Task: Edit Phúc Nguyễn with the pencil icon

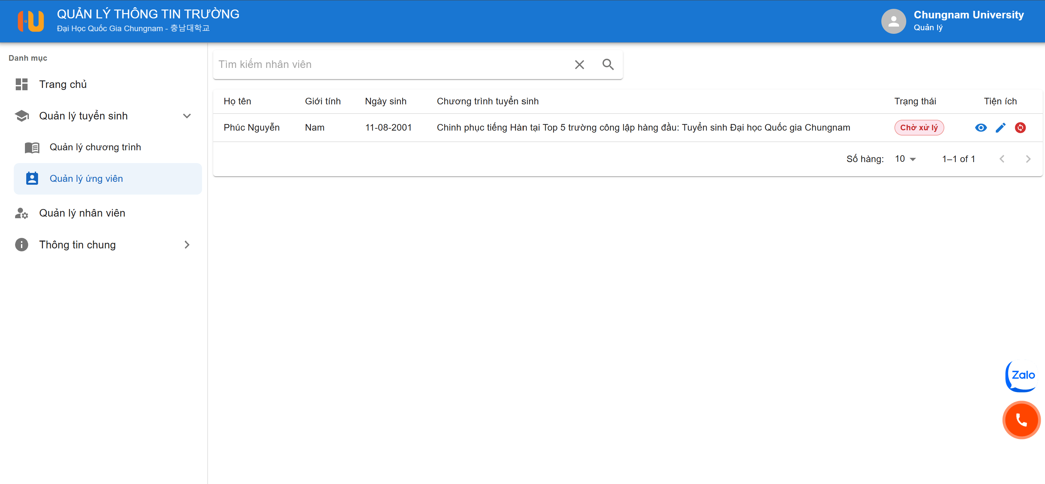Action: [x=1000, y=128]
